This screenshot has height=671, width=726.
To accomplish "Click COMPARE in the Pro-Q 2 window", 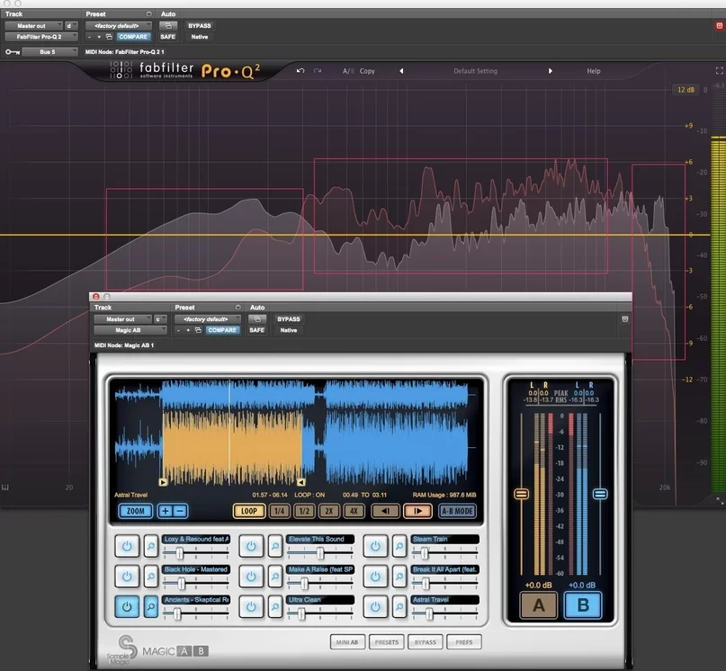I will [133, 37].
